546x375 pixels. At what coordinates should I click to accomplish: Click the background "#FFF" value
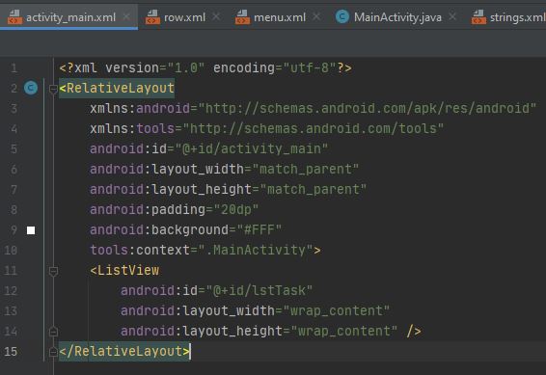(259, 229)
